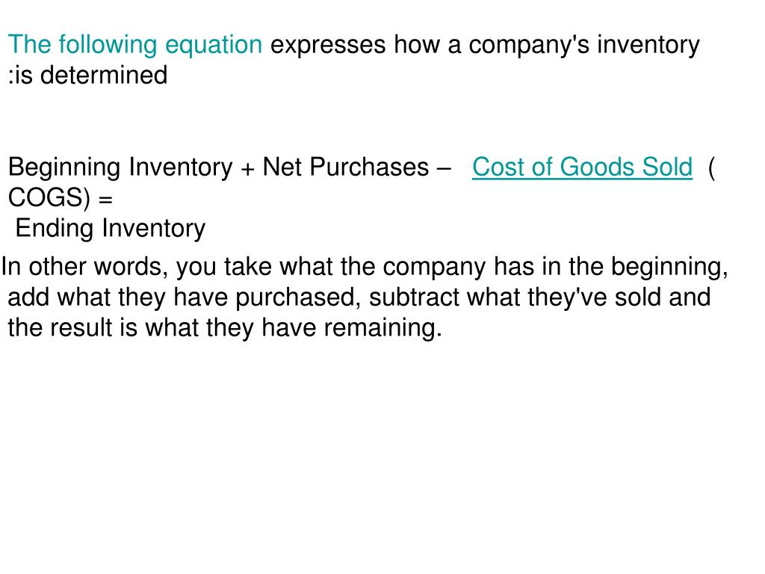Screen dimensions: 765x574
Task: Click the closing word "remaining."
Action: click(x=383, y=327)
